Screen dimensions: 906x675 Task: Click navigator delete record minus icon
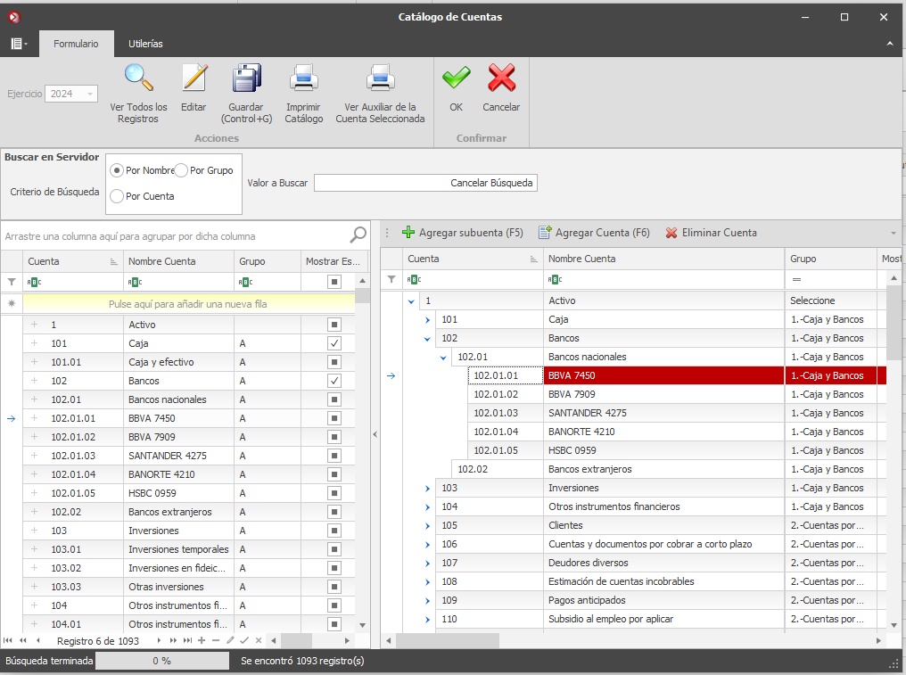[x=216, y=640]
